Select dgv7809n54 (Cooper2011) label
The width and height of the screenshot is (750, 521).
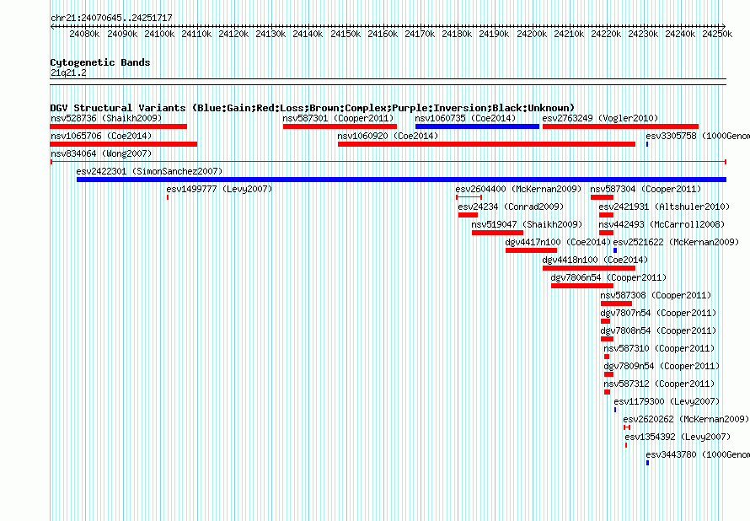pyautogui.click(x=662, y=366)
